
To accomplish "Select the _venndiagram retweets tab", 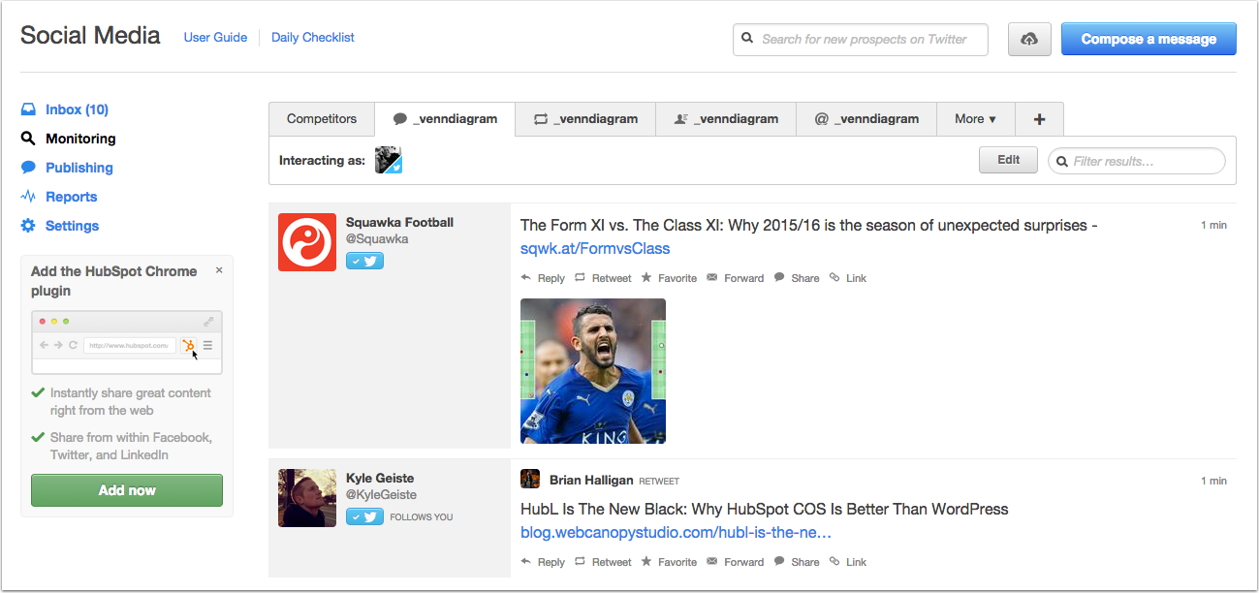I will 585,119.
